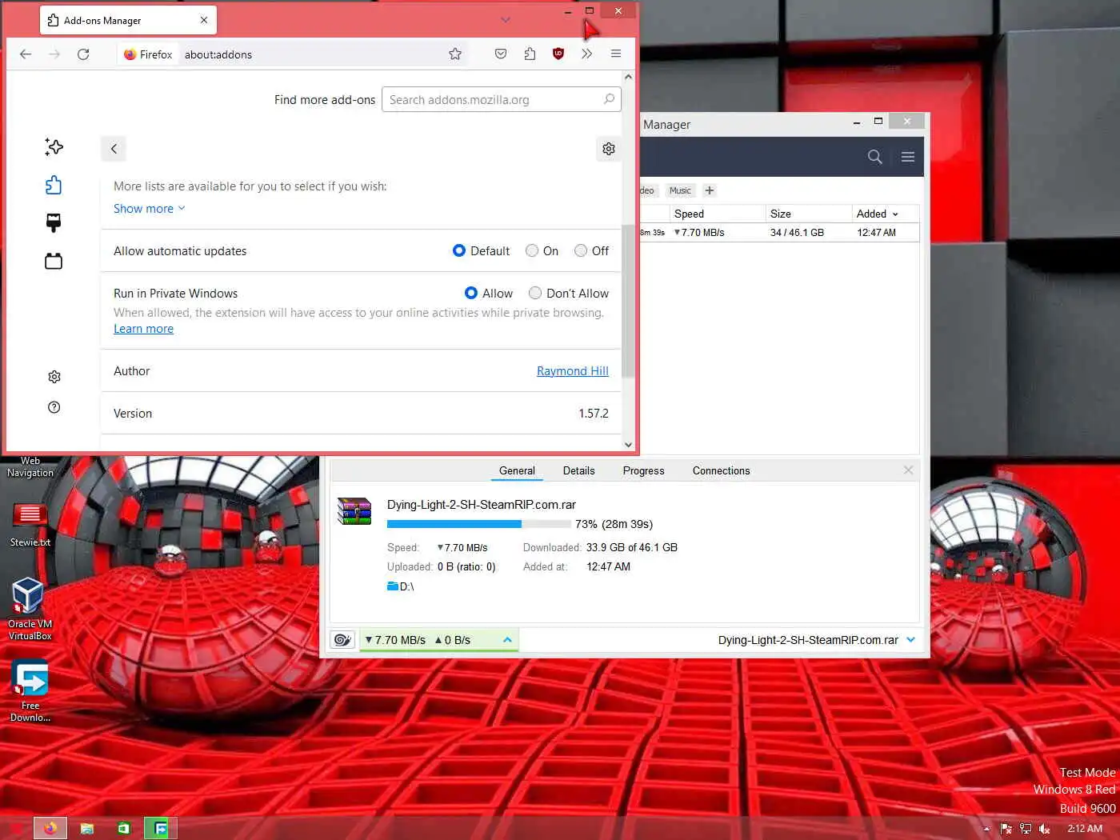Click the Speed column header
1120x840 pixels.
coord(717,214)
